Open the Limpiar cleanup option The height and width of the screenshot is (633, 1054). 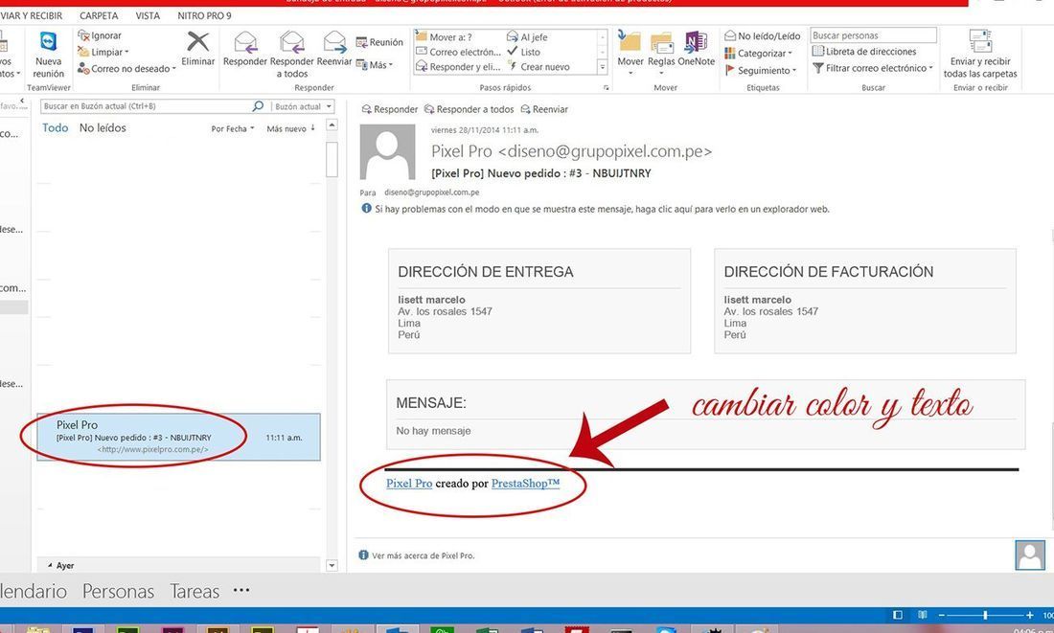tap(103, 52)
